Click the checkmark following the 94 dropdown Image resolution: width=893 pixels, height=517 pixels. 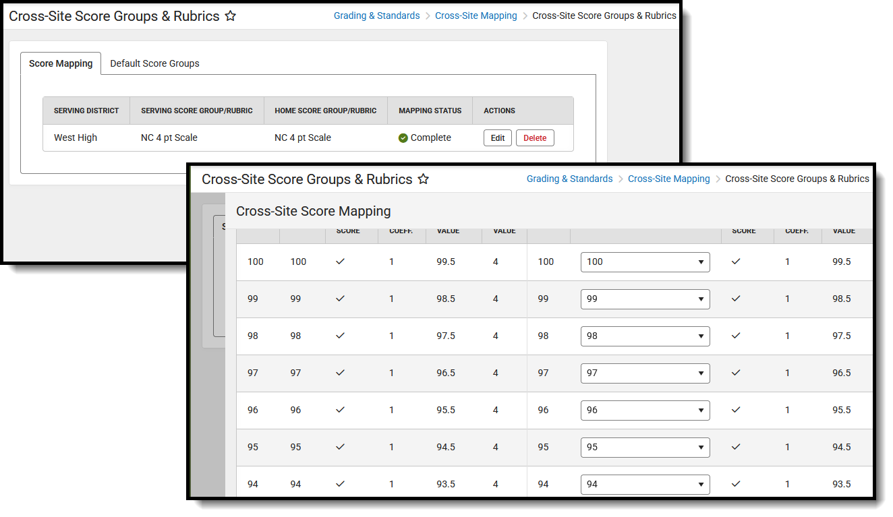(736, 484)
